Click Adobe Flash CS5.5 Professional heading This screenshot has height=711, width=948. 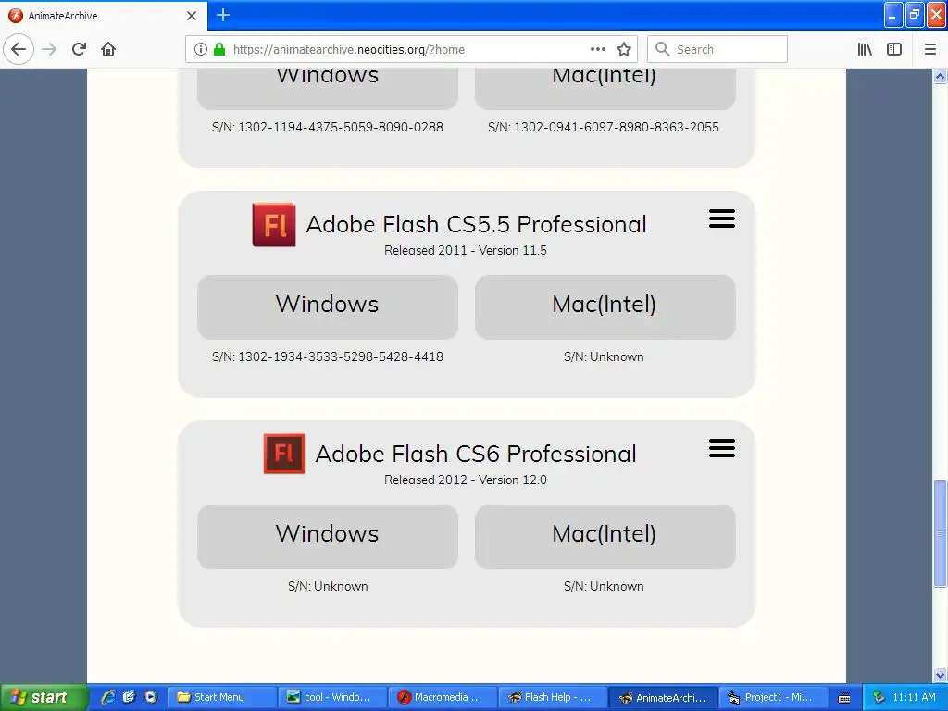point(477,224)
